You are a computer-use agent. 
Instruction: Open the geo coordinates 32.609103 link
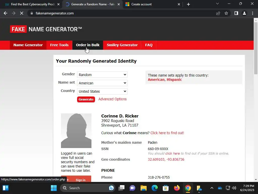[166, 159]
